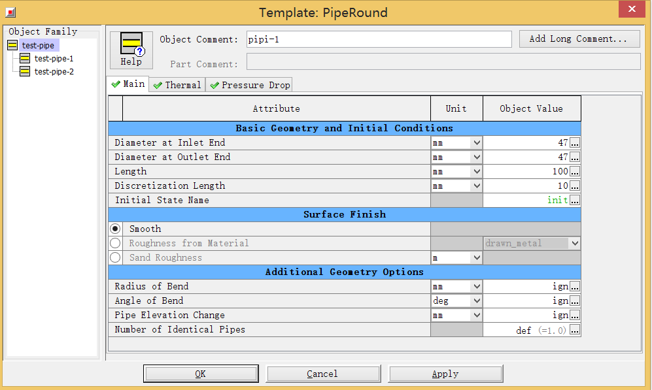Click the Apply button
The width and height of the screenshot is (652, 390).
click(x=445, y=374)
